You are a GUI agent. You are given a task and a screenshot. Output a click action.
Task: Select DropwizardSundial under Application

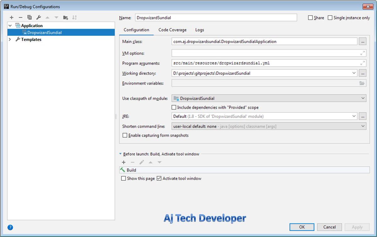click(x=44, y=32)
